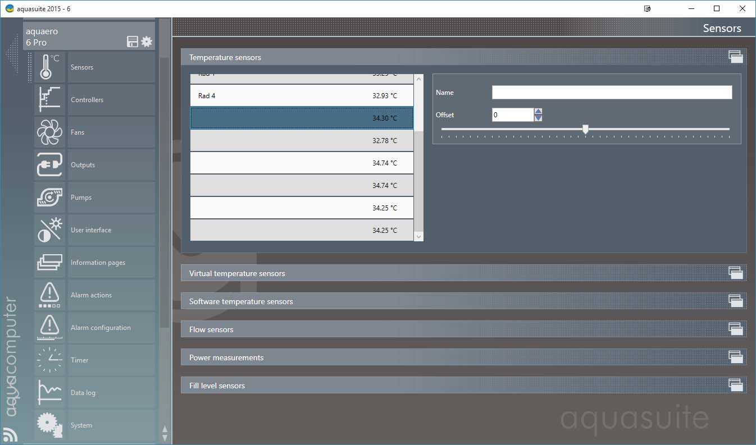Expand the Power measurements section
This screenshot has height=445, width=756.
point(463,357)
